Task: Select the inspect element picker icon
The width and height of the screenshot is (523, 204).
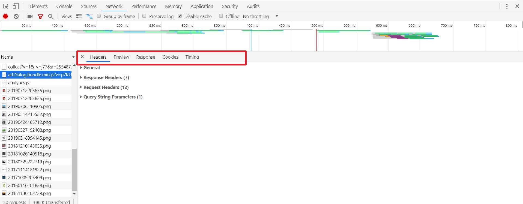Action: click(6, 6)
